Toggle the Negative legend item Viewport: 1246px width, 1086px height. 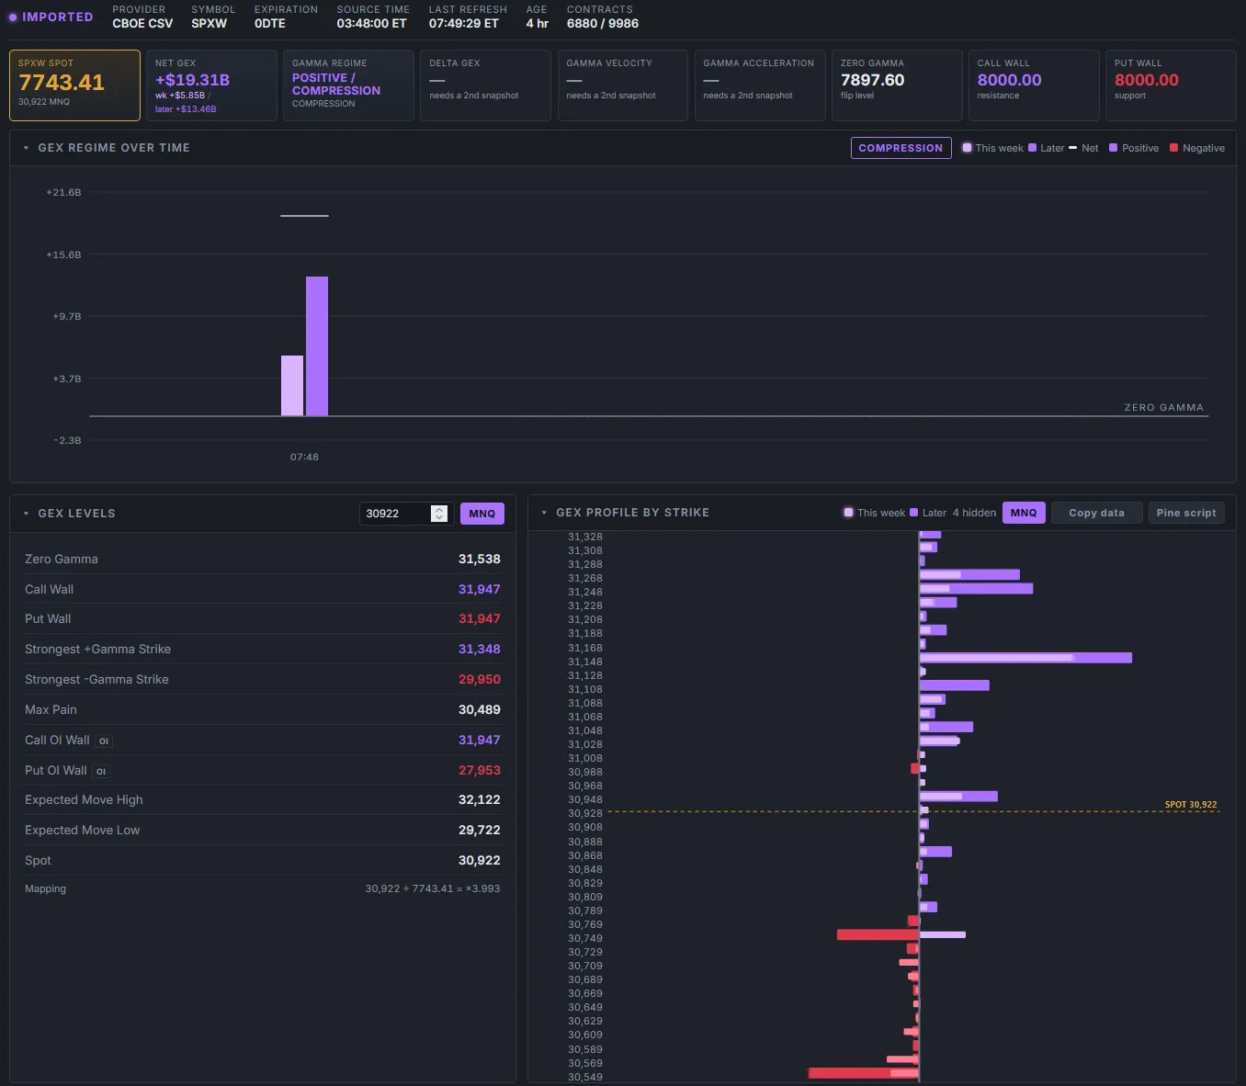point(1197,148)
